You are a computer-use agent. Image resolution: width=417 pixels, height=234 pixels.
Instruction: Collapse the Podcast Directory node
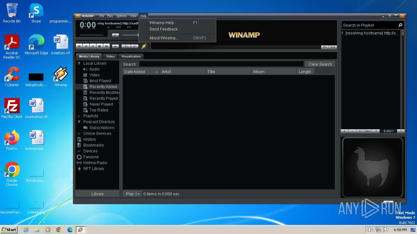[79, 122]
